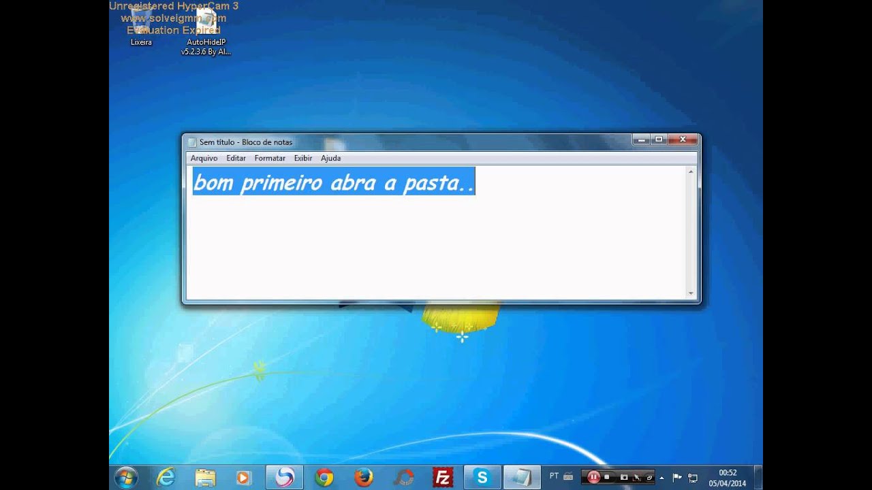Viewport: 872px width, 490px height.
Task: Open the Formatar menu in Notepad
Action: pyautogui.click(x=270, y=158)
